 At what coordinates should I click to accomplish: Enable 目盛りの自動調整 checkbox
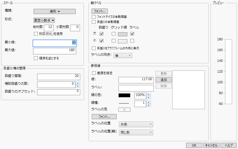pyautogui.click(x=94, y=22)
